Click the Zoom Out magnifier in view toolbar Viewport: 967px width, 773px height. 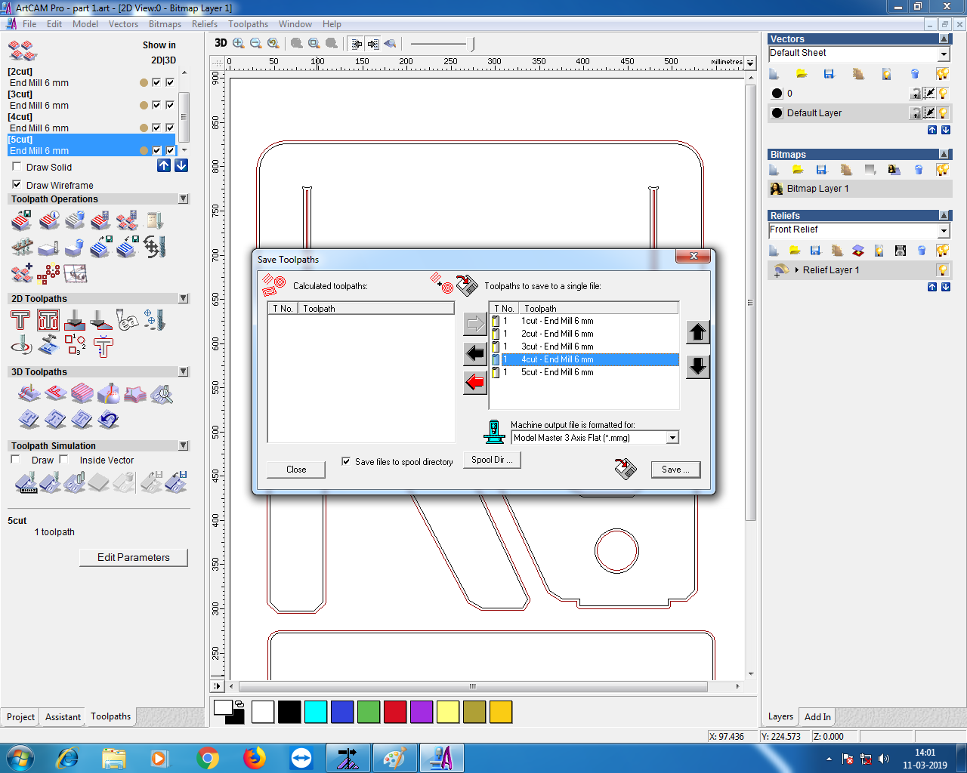(255, 44)
